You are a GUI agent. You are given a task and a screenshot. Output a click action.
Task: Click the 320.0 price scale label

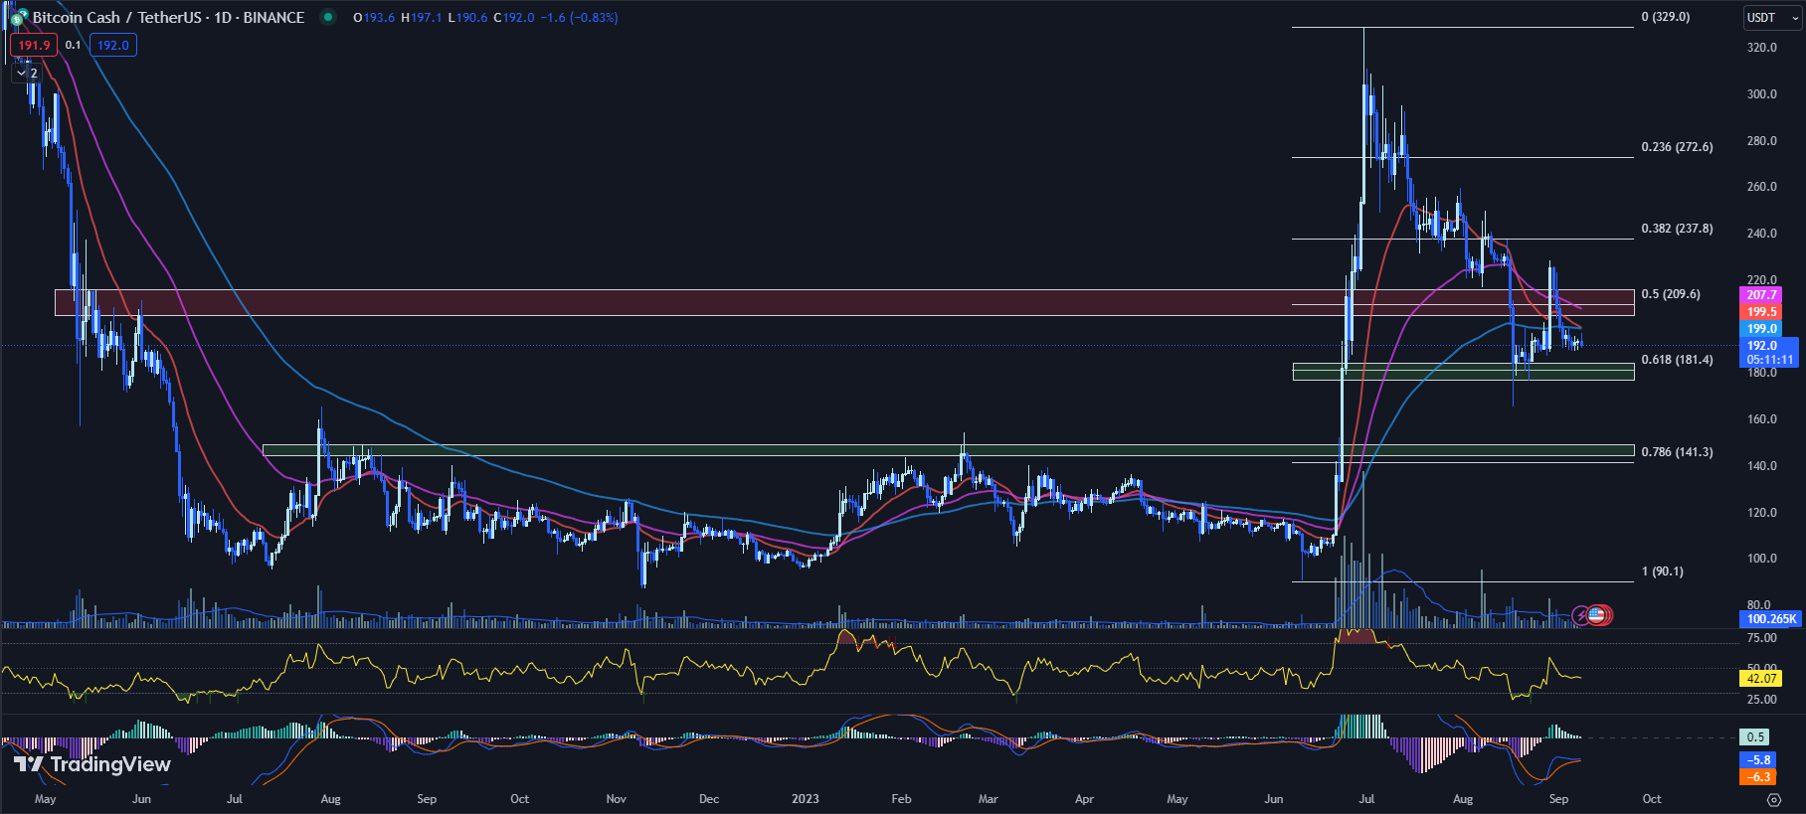[x=1761, y=48]
